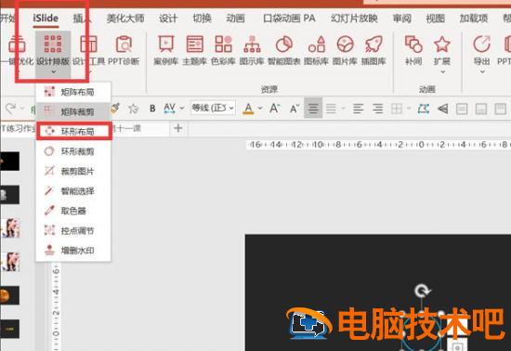Open the 主题库 theme library
The height and width of the screenshot is (351, 511).
[x=194, y=50]
